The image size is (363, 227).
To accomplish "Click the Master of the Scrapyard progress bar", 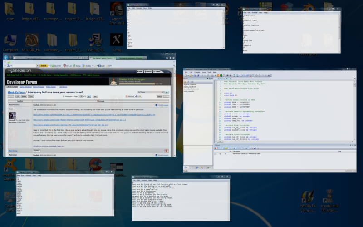I will pos(137,84).
